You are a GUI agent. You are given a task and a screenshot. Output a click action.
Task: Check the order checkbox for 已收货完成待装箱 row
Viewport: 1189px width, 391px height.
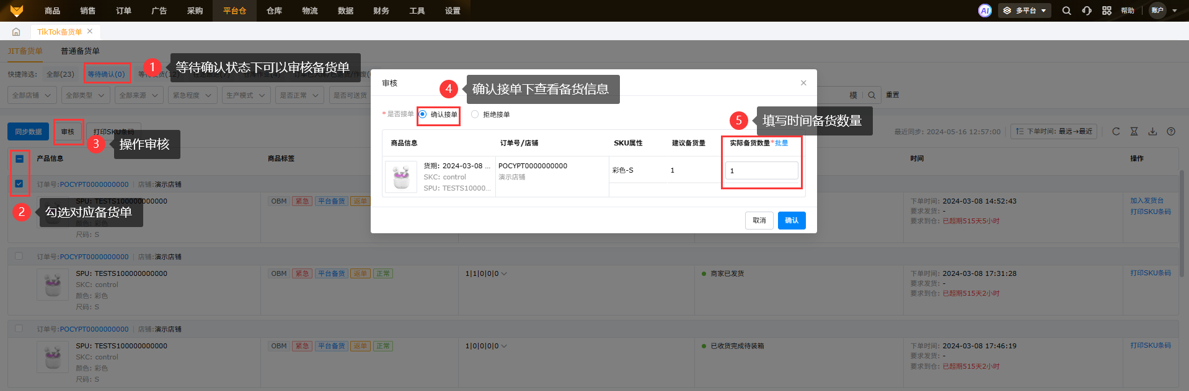pyautogui.click(x=19, y=329)
